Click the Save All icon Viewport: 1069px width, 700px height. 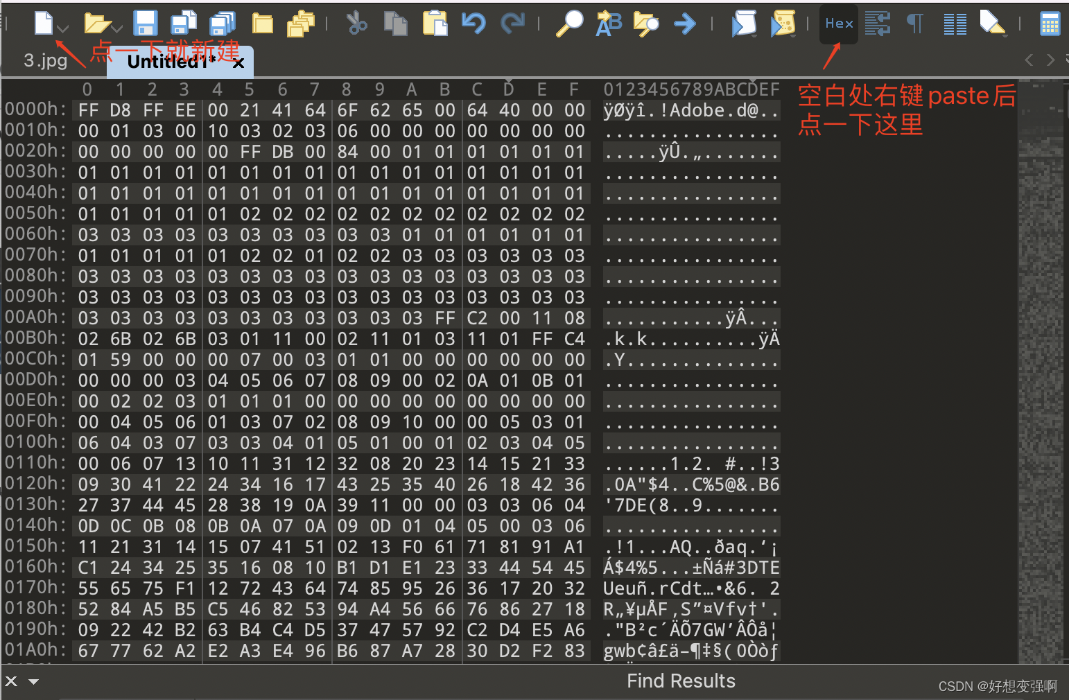pyautogui.click(x=223, y=23)
